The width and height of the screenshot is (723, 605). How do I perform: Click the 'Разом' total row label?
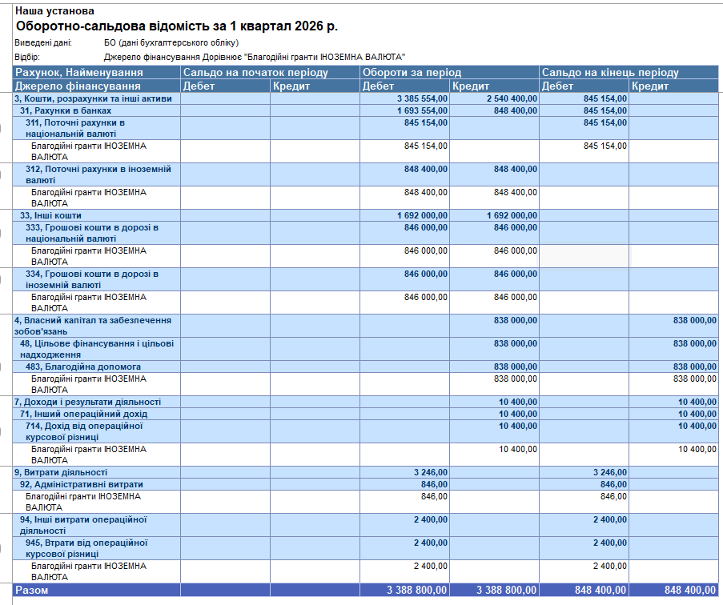[32, 590]
